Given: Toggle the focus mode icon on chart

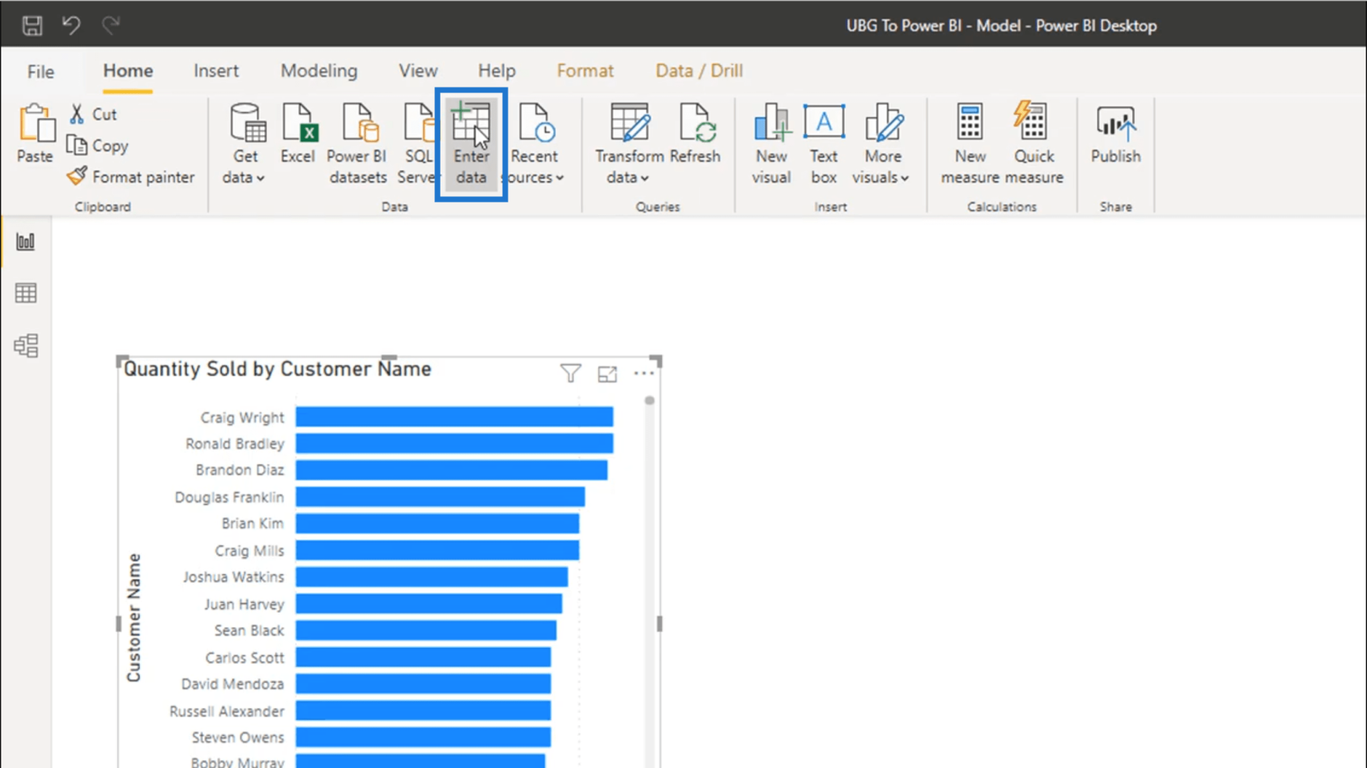Looking at the screenshot, I should coord(607,374).
